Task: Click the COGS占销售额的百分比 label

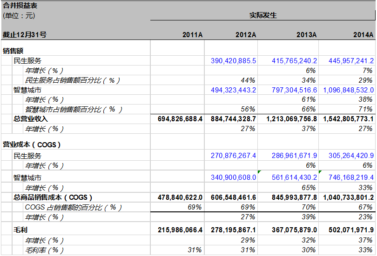Action: pyautogui.click(x=70, y=207)
